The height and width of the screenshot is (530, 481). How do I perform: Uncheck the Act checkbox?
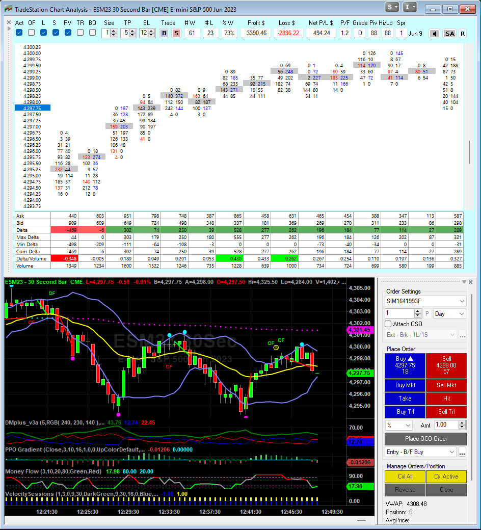[x=19, y=33]
